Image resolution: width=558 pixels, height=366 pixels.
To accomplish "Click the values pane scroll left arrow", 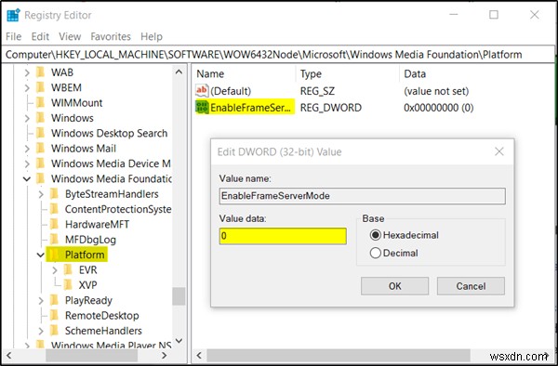I will pos(199,356).
